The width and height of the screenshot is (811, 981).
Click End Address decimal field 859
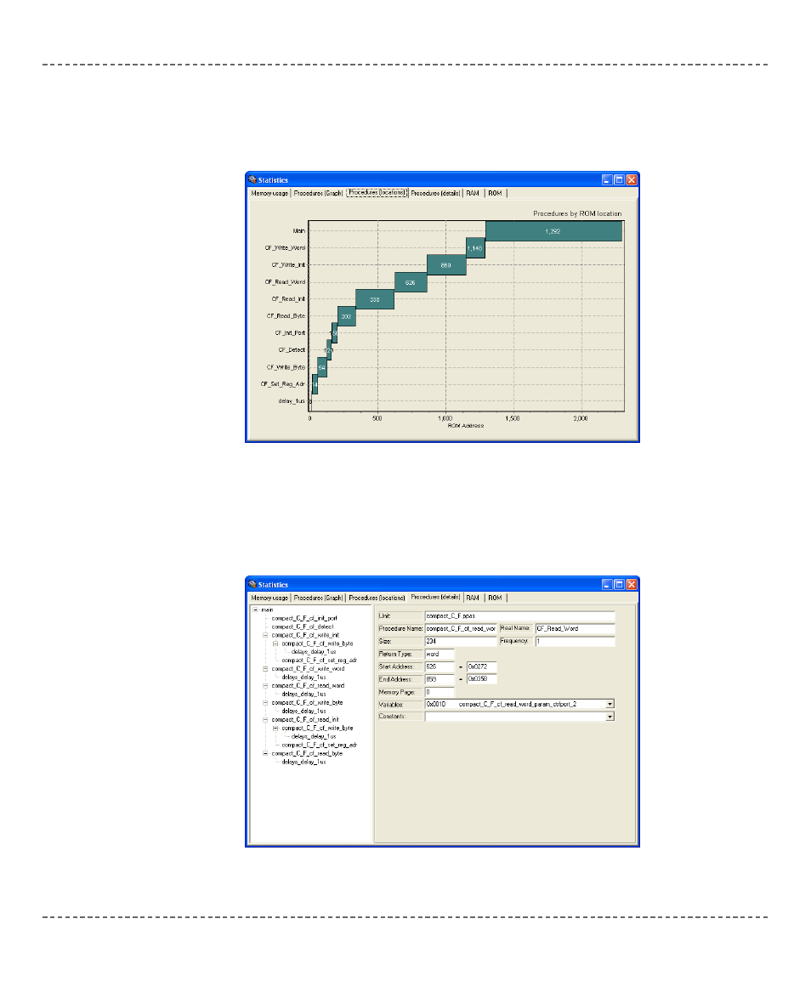(x=440, y=679)
